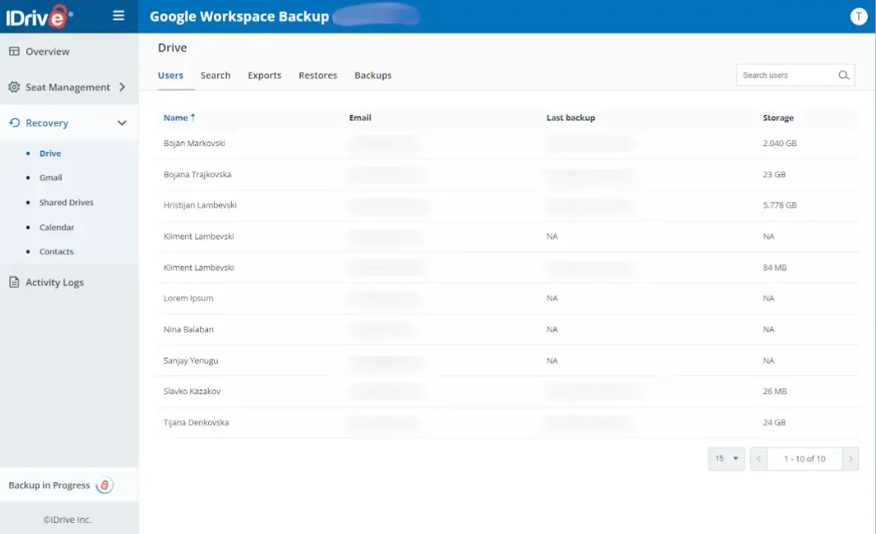This screenshot has height=534, width=876.
Task: Select Shared Drives under Recovery
Action: (x=66, y=202)
